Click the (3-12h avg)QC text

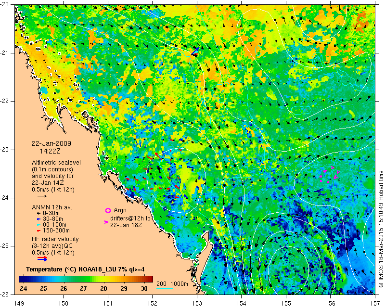pyautogui.click(x=52, y=246)
